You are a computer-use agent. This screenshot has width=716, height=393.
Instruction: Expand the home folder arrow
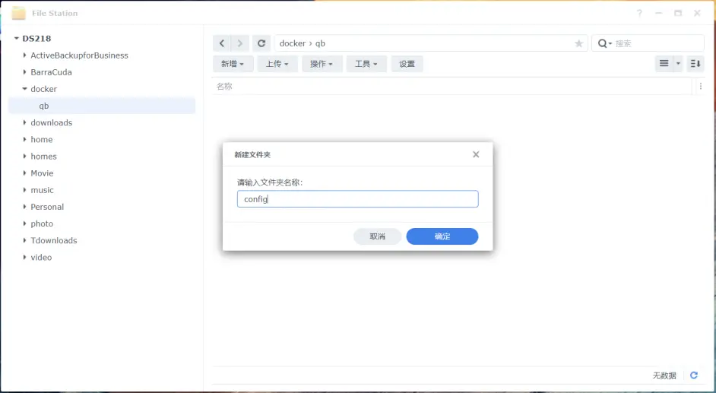tap(24, 139)
